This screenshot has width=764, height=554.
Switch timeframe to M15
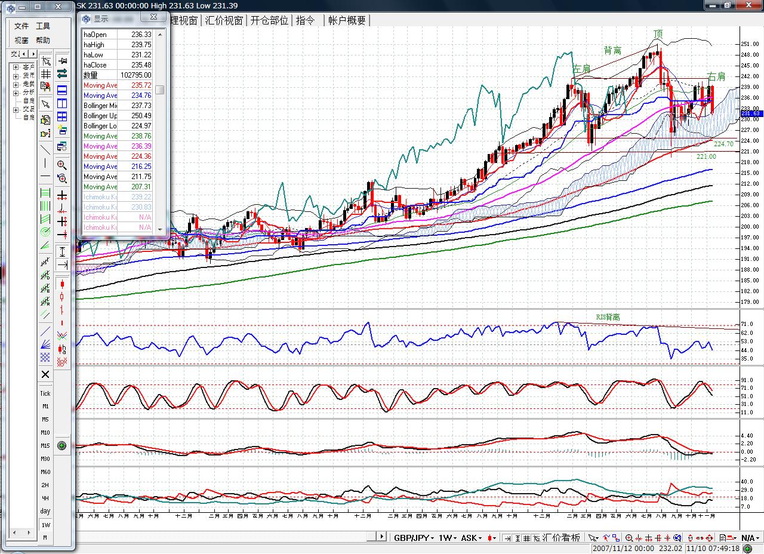coord(45,445)
